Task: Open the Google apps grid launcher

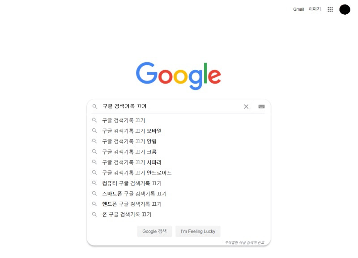Action: click(330, 9)
